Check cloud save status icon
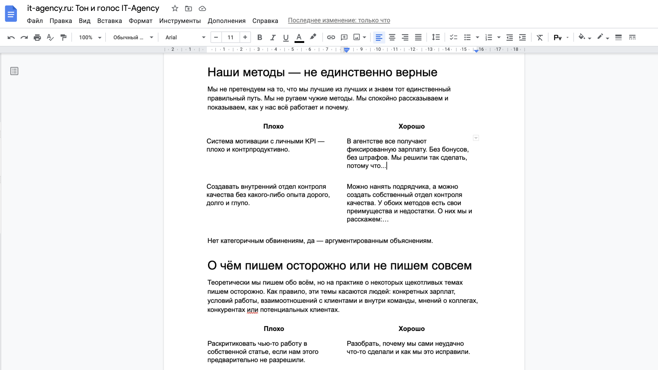The height and width of the screenshot is (370, 658). pos(202,8)
